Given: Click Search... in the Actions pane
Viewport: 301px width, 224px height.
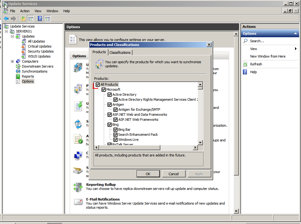Looking at the screenshot, I should 257,41.
